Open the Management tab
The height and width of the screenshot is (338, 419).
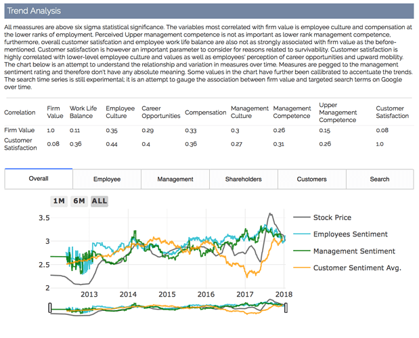175,179
